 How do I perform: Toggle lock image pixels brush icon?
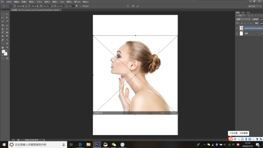pos(245,23)
